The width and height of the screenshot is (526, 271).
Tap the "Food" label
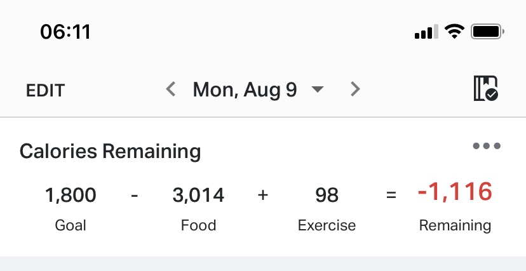(198, 225)
